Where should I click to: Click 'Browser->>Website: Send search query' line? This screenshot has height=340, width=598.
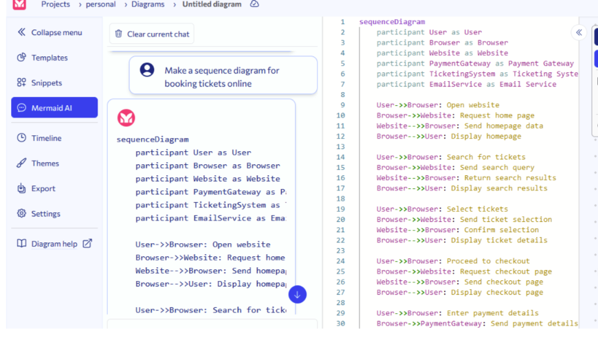pos(455,168)
